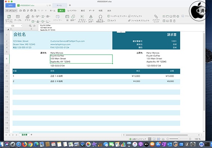Click the open-folder icon in quick toolbar
The width and height of the screenshot is (212, 148).
(21, 10)
